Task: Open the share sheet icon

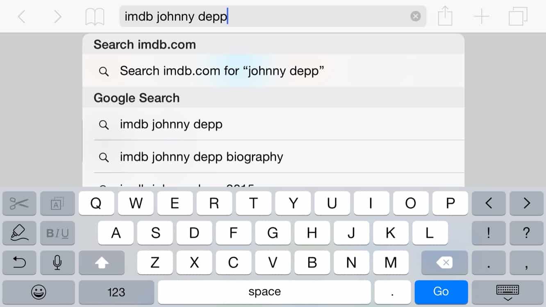Action: [x=445, y=17]
